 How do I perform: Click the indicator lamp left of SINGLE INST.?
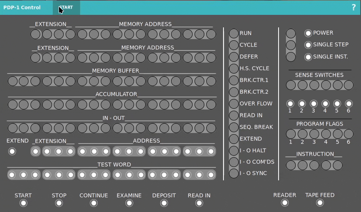pyautogui.click(x=291, y=57)
